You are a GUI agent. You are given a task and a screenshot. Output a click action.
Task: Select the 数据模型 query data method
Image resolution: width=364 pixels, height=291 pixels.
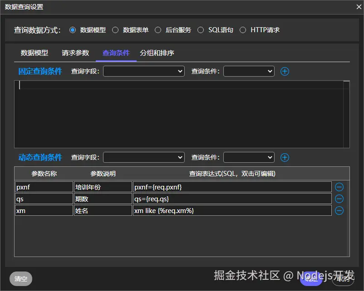(x=73, y=30)
